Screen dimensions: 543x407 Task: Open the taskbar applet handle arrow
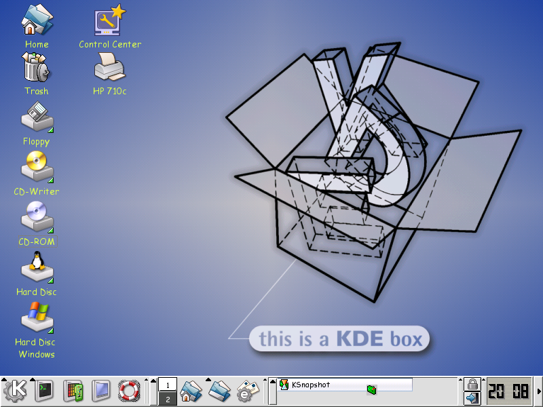click(x=265, y=381)
